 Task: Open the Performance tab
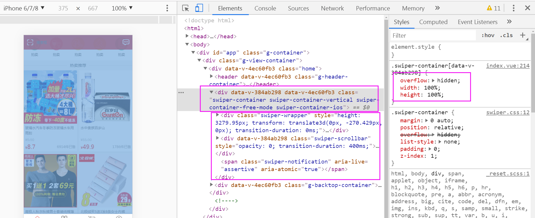point(373,8)
